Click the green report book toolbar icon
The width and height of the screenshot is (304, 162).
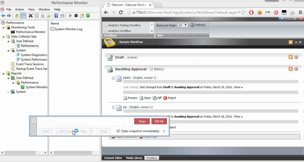pos(88,16)
